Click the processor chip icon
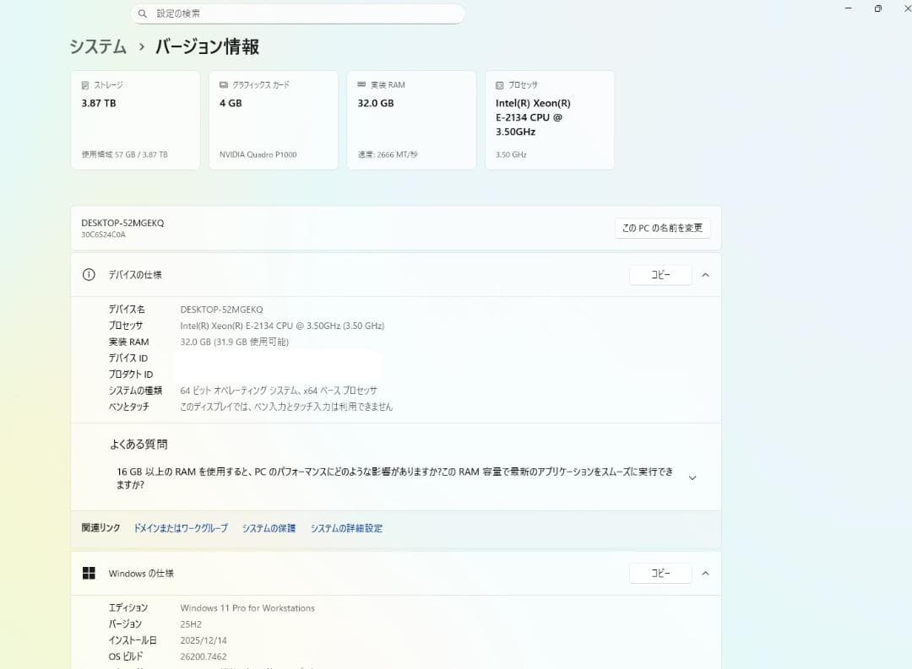The width and height of the screenshot is (912, 669). [498, 84]
